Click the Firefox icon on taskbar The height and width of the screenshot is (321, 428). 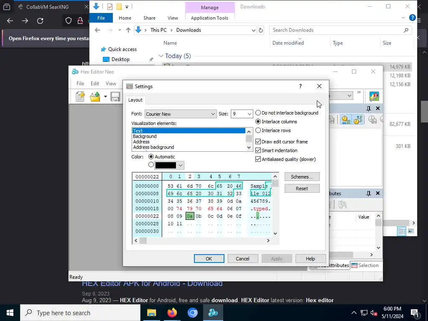pyautogui.click(x=172, y=313)
